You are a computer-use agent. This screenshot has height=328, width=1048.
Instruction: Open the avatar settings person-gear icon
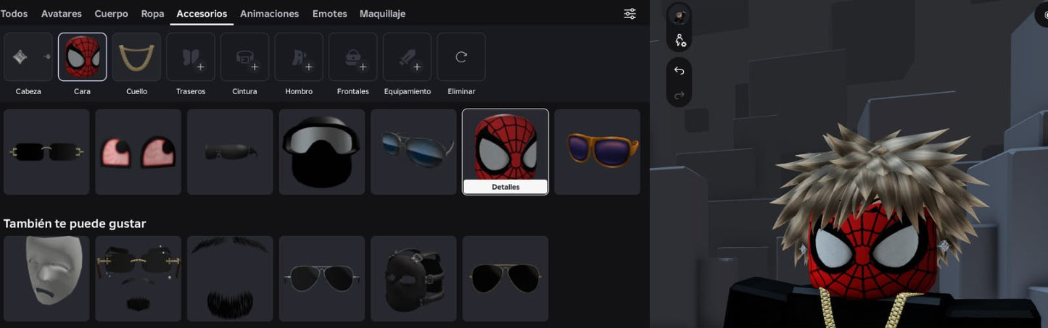680,41
